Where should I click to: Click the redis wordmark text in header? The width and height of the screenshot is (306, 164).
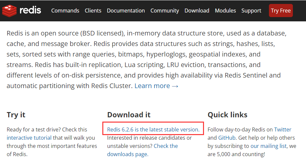[x=30, y=10]
